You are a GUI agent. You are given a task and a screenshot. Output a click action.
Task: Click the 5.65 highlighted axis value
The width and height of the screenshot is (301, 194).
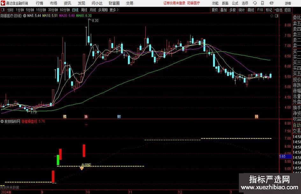pyautogui.click(x=285, y=156)
